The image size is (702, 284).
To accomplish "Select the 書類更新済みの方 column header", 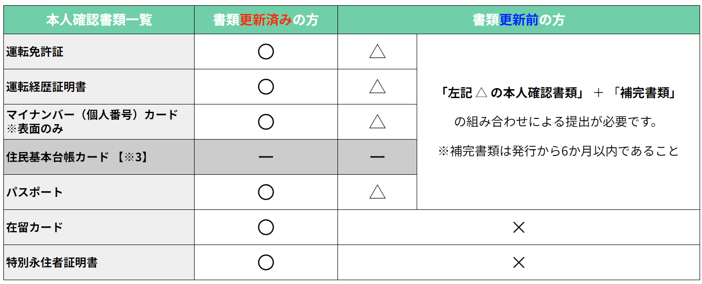I will coord(266,20).
